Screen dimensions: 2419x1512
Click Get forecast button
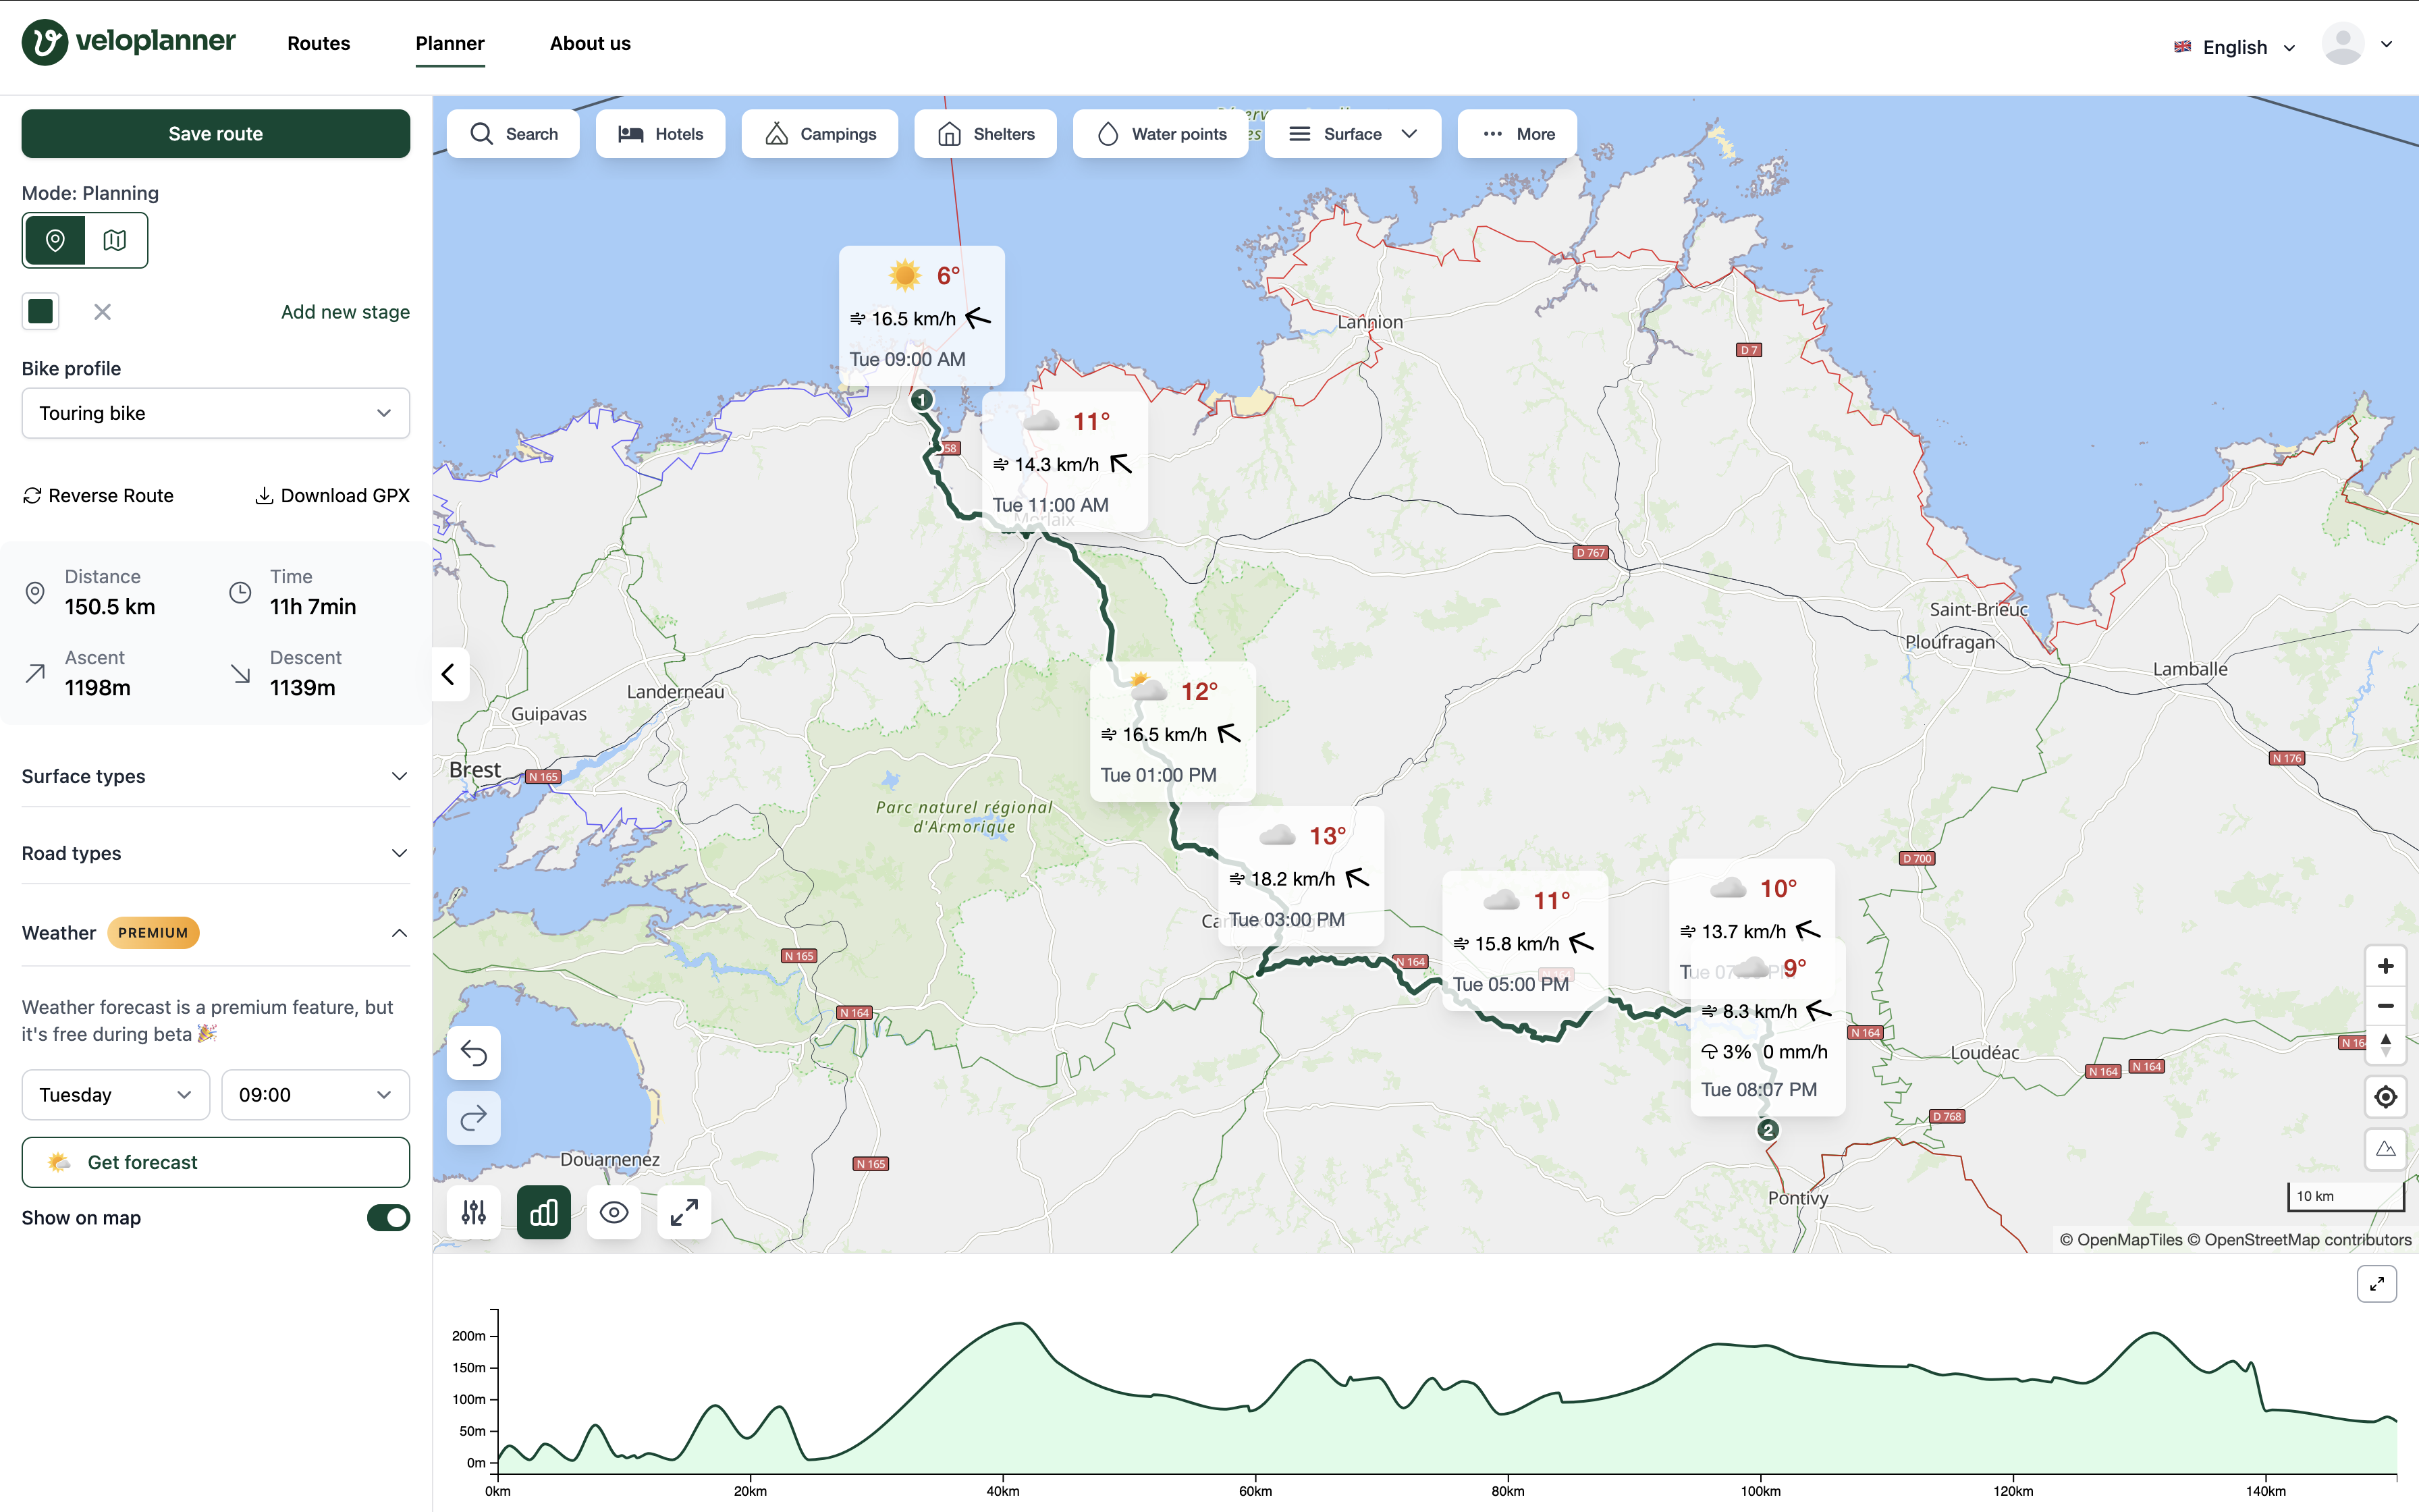pyautogui.click(x=216, y=1162)
